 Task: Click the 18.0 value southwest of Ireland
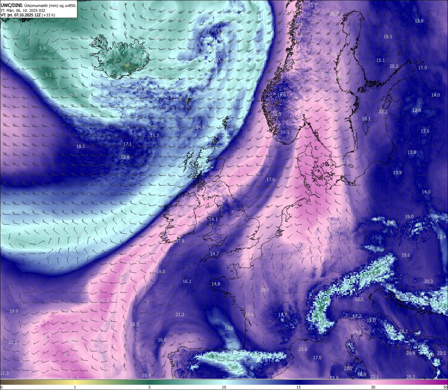click(x=161, y=271)
